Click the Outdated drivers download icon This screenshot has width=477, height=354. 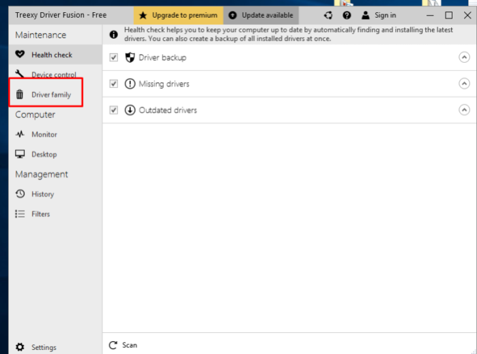coord(130,110)
